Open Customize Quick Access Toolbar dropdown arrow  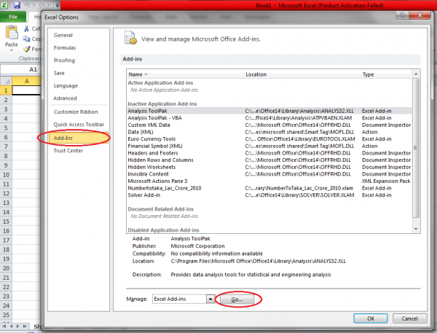[57, 5]
